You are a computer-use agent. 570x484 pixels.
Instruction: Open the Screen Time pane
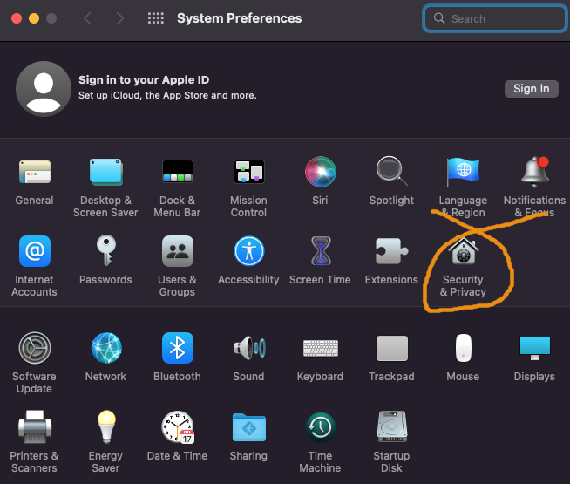320,252
